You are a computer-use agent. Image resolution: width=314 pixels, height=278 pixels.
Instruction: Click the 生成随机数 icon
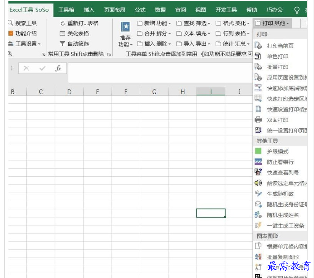click(258, 193)
